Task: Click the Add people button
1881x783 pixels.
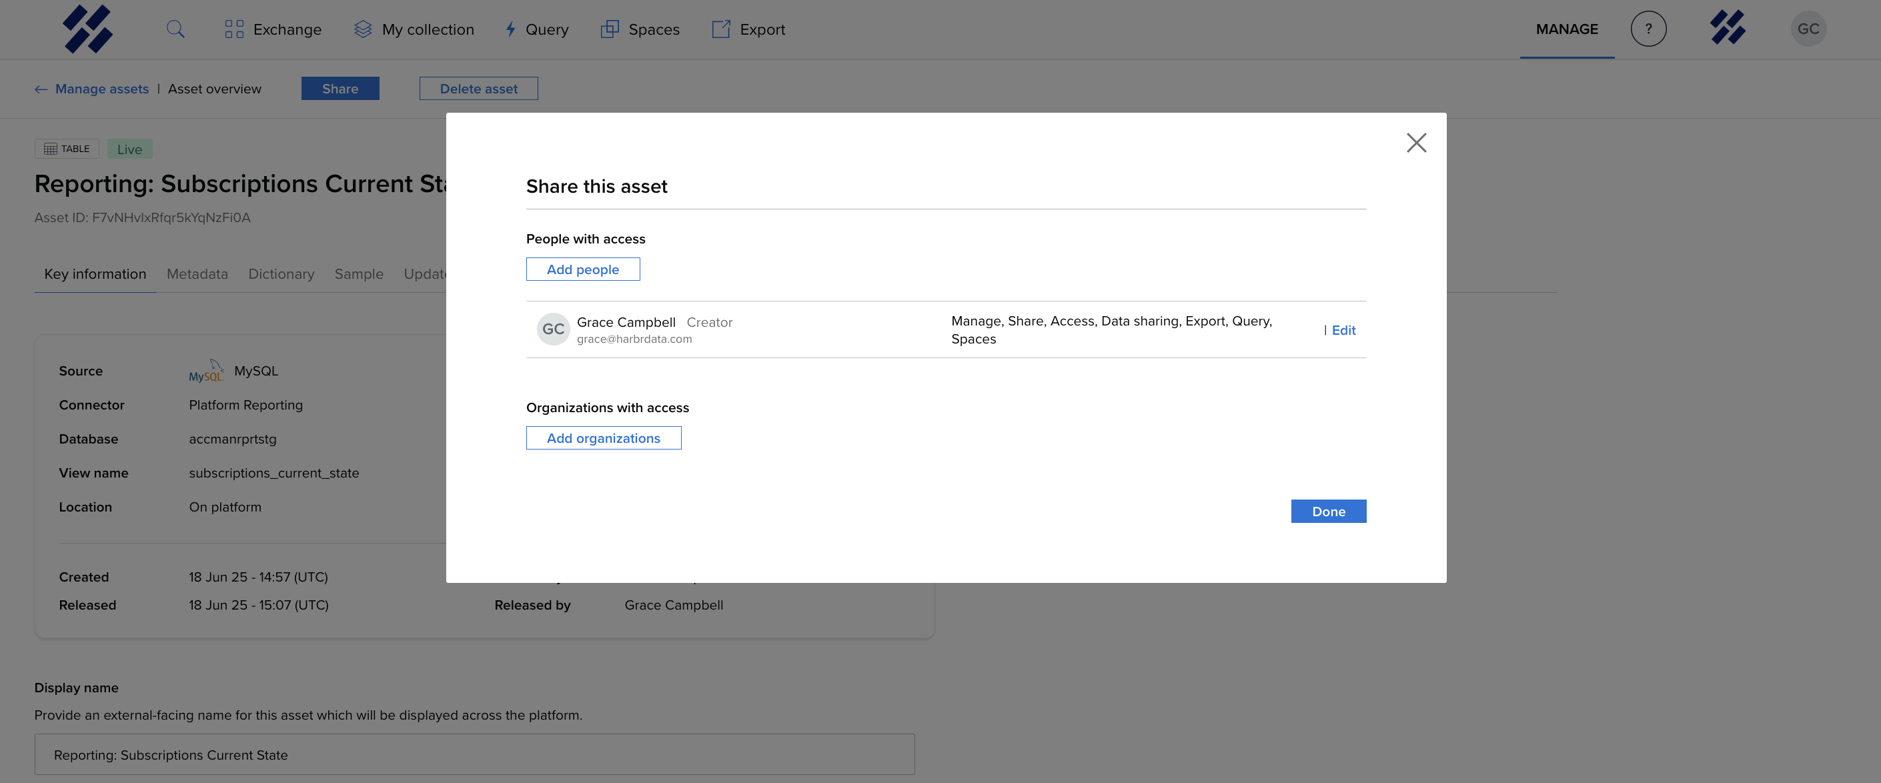Action: click(x=583, y=269)
